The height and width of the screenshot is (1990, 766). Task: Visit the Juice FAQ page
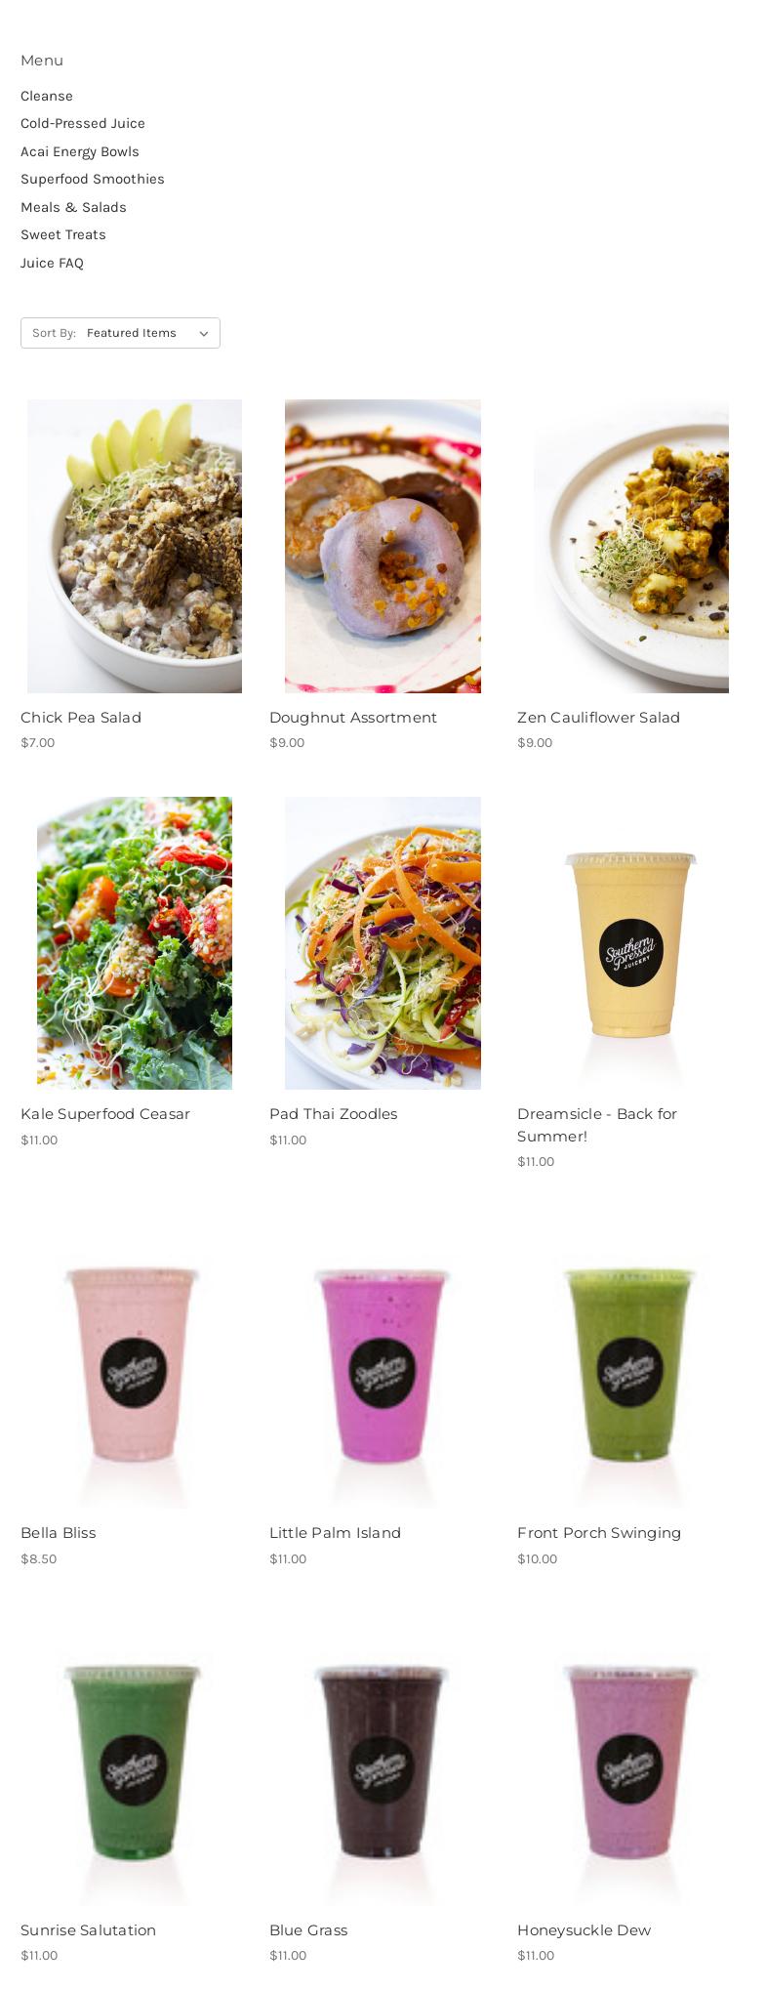52,263
